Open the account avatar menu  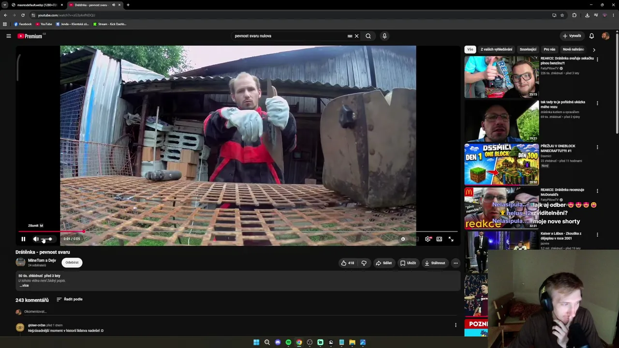click(605, 36)
